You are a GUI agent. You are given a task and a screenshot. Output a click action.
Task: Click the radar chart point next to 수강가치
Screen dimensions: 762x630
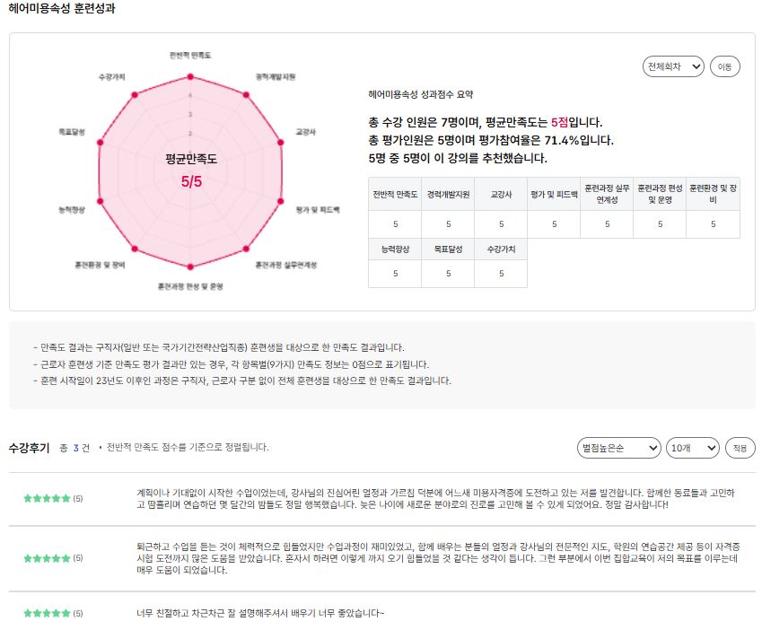[135, 95]
